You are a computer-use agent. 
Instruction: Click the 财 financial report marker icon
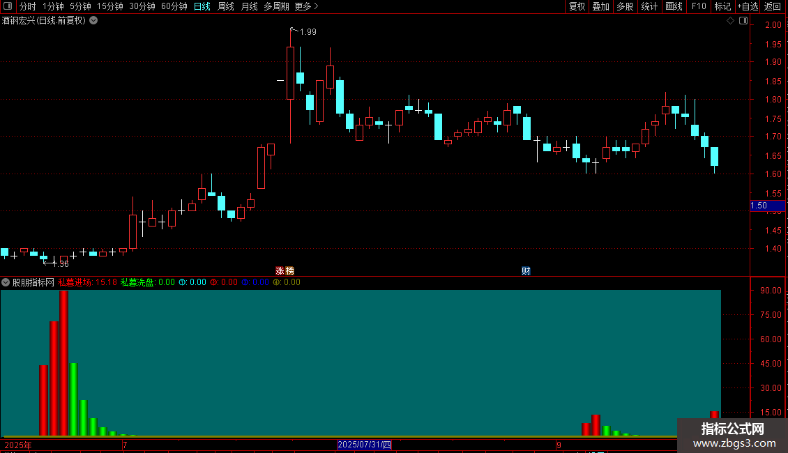tap(526, 271)
